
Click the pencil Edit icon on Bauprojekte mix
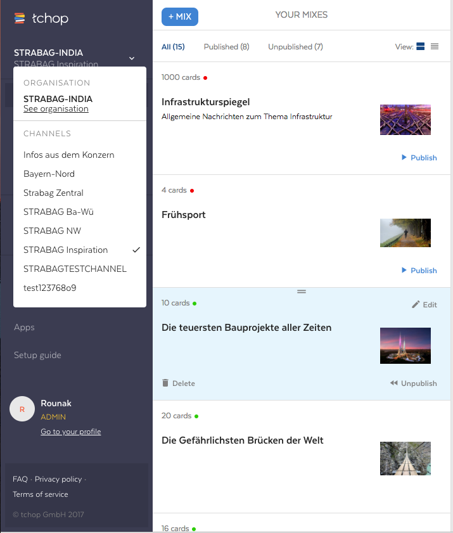tap(416, 305)
